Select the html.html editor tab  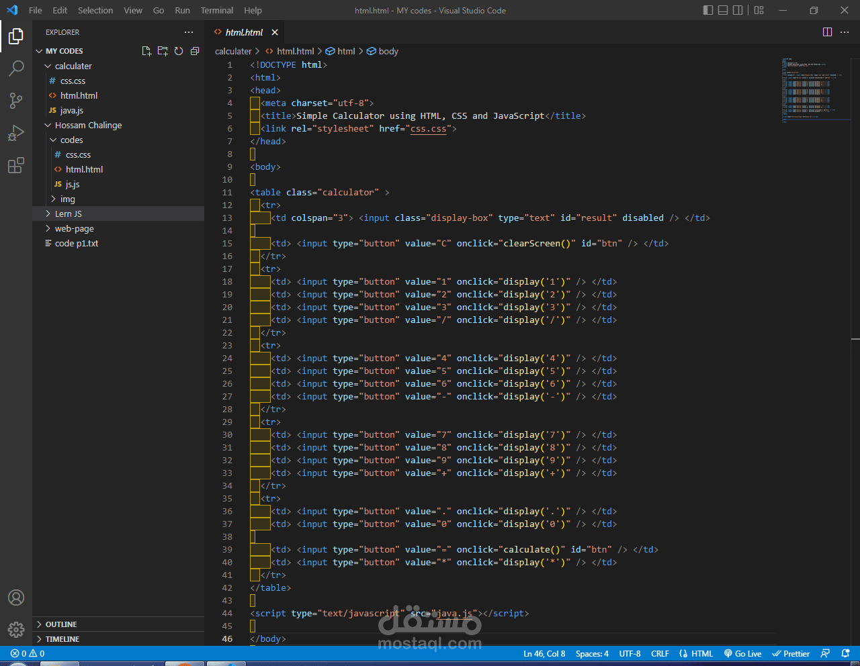click(244, 32)
